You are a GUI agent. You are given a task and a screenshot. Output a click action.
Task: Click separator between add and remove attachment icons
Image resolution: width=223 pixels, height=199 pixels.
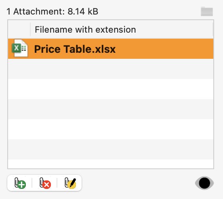32,183
